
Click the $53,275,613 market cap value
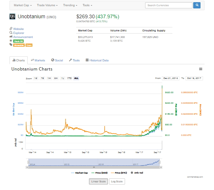[85, 37]
